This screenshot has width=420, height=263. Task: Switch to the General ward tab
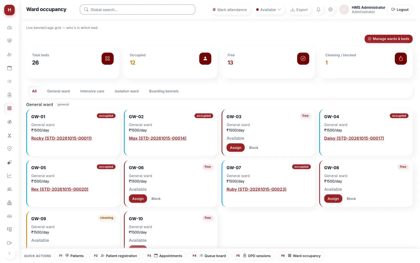[x=59, y=91]
